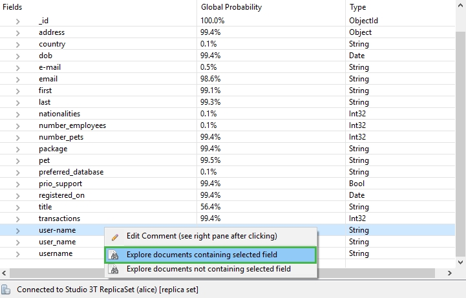Expand the prio_support field row
Viewport: 466px width, 298px height.
[x=18, y=184]
